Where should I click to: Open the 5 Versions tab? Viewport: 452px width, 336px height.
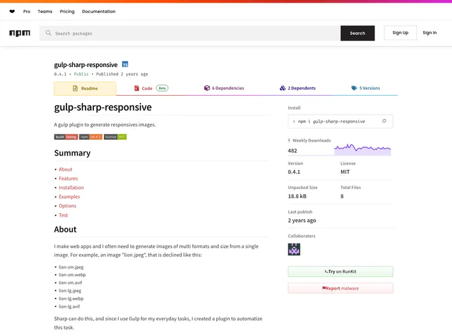[x=365, y=88]
